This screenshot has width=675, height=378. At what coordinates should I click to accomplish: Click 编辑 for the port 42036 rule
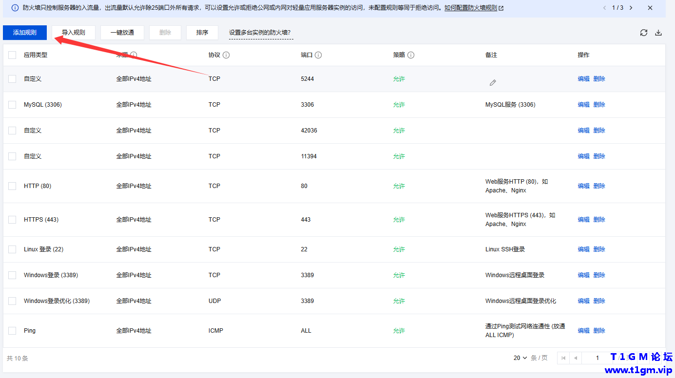pos(583,131)
